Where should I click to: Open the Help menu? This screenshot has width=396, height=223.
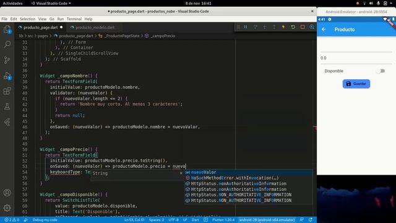[88, 19]
